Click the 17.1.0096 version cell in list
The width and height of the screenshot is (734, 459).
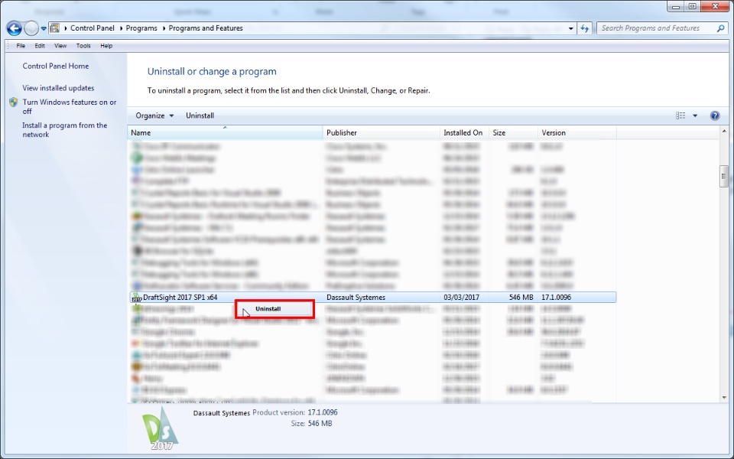[556, 298]
